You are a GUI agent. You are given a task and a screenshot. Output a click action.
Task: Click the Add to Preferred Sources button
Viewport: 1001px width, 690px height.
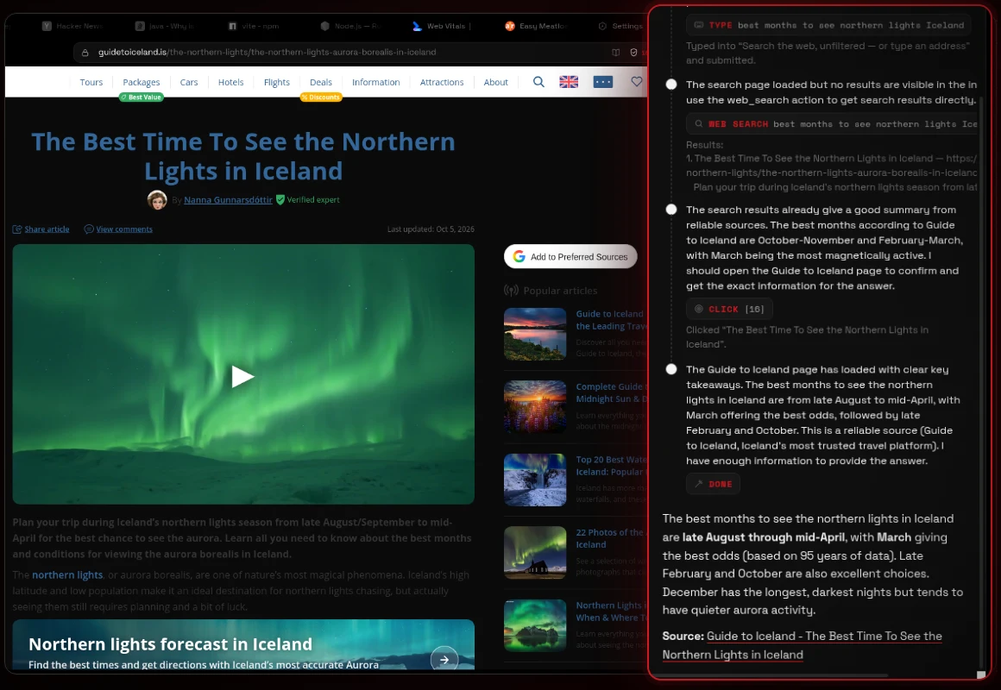(570, 257)
